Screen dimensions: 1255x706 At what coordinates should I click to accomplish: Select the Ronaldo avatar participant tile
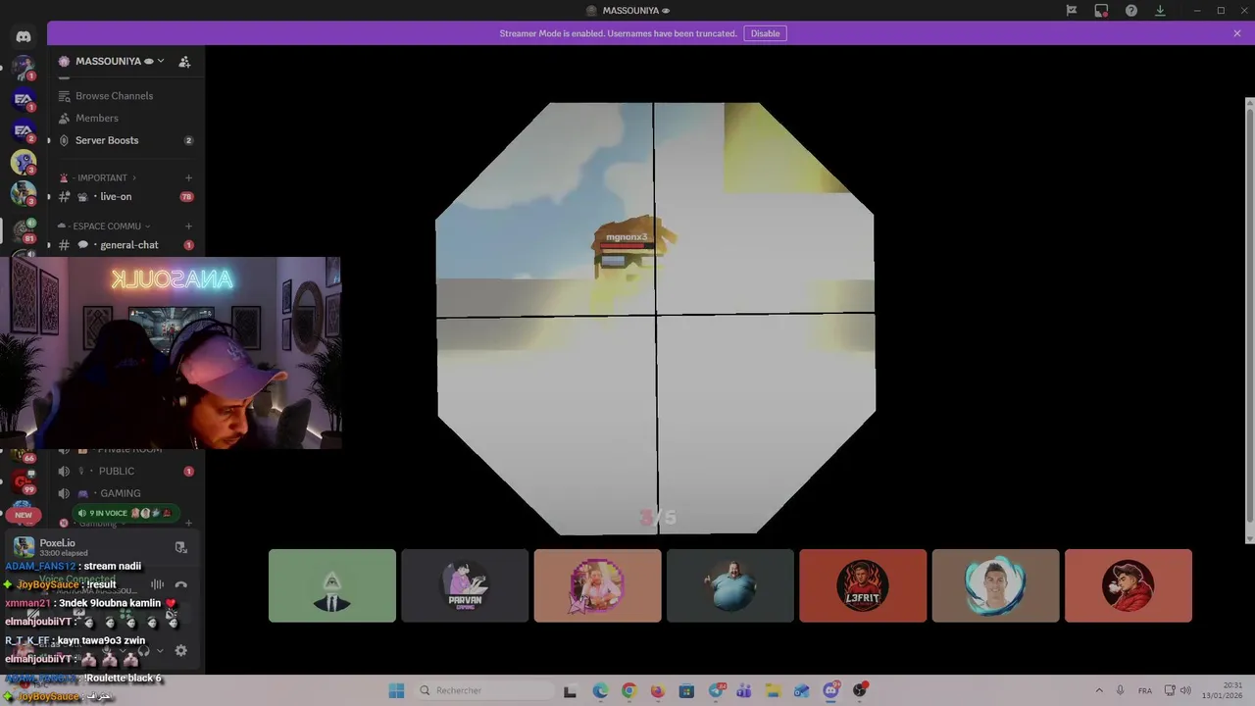tap(995, 585)
